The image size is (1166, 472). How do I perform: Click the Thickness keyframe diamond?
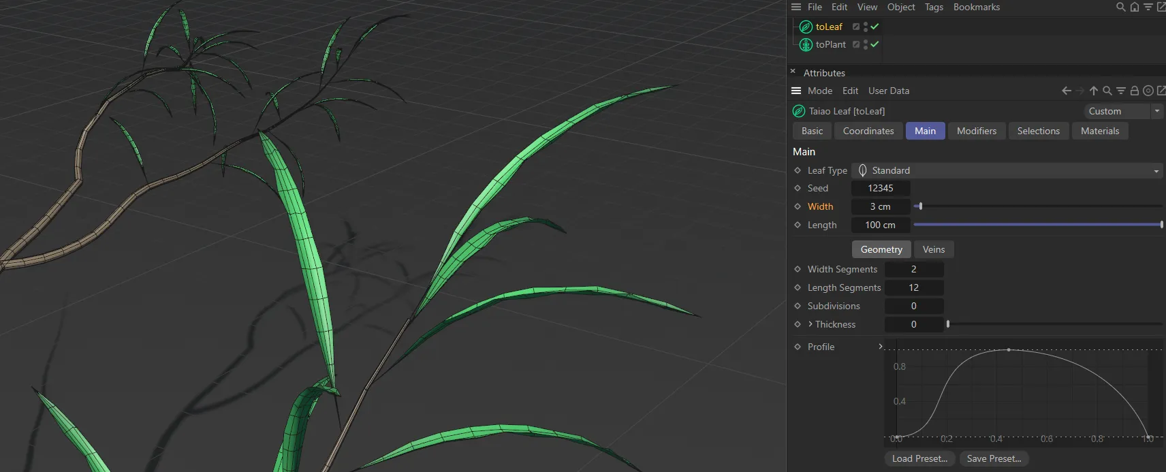[x=798, y=324]
